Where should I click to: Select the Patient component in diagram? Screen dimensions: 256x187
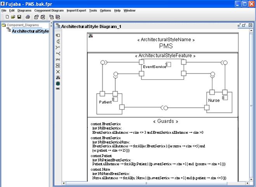(x=105, y=102)
